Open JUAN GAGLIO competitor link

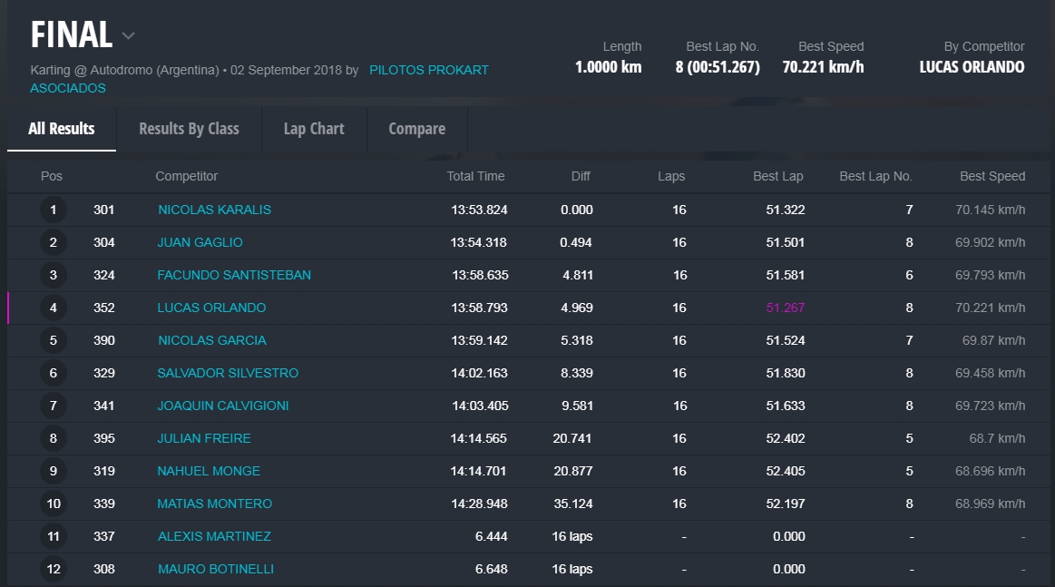[x=200, y=242]
